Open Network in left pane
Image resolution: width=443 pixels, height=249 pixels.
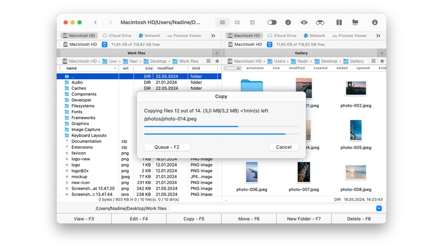click(x=150, y=36)
